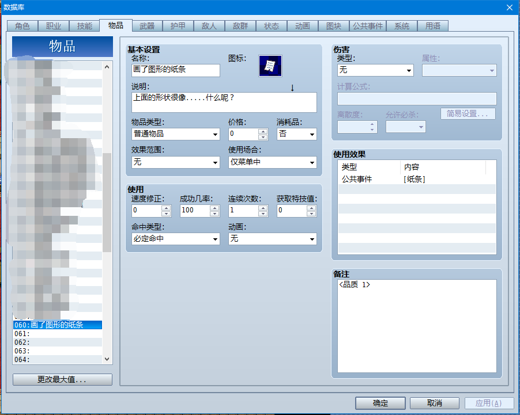Open the 护甲 tab
Viewport: 520px width, 415px height.
click(x=178, y=26)
